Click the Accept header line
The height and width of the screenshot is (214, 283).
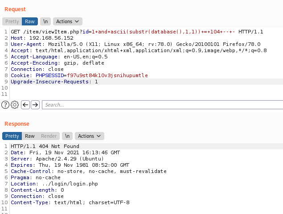(x=139, y=50)
